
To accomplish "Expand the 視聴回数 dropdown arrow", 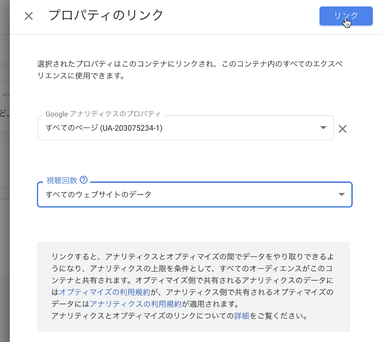I will coord(341,194).
